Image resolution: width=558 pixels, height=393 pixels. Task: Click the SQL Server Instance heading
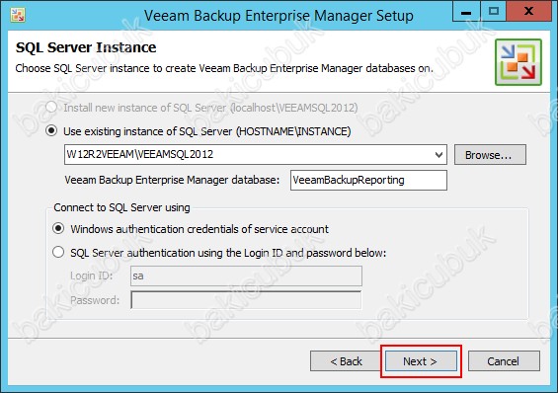[86, 47]
